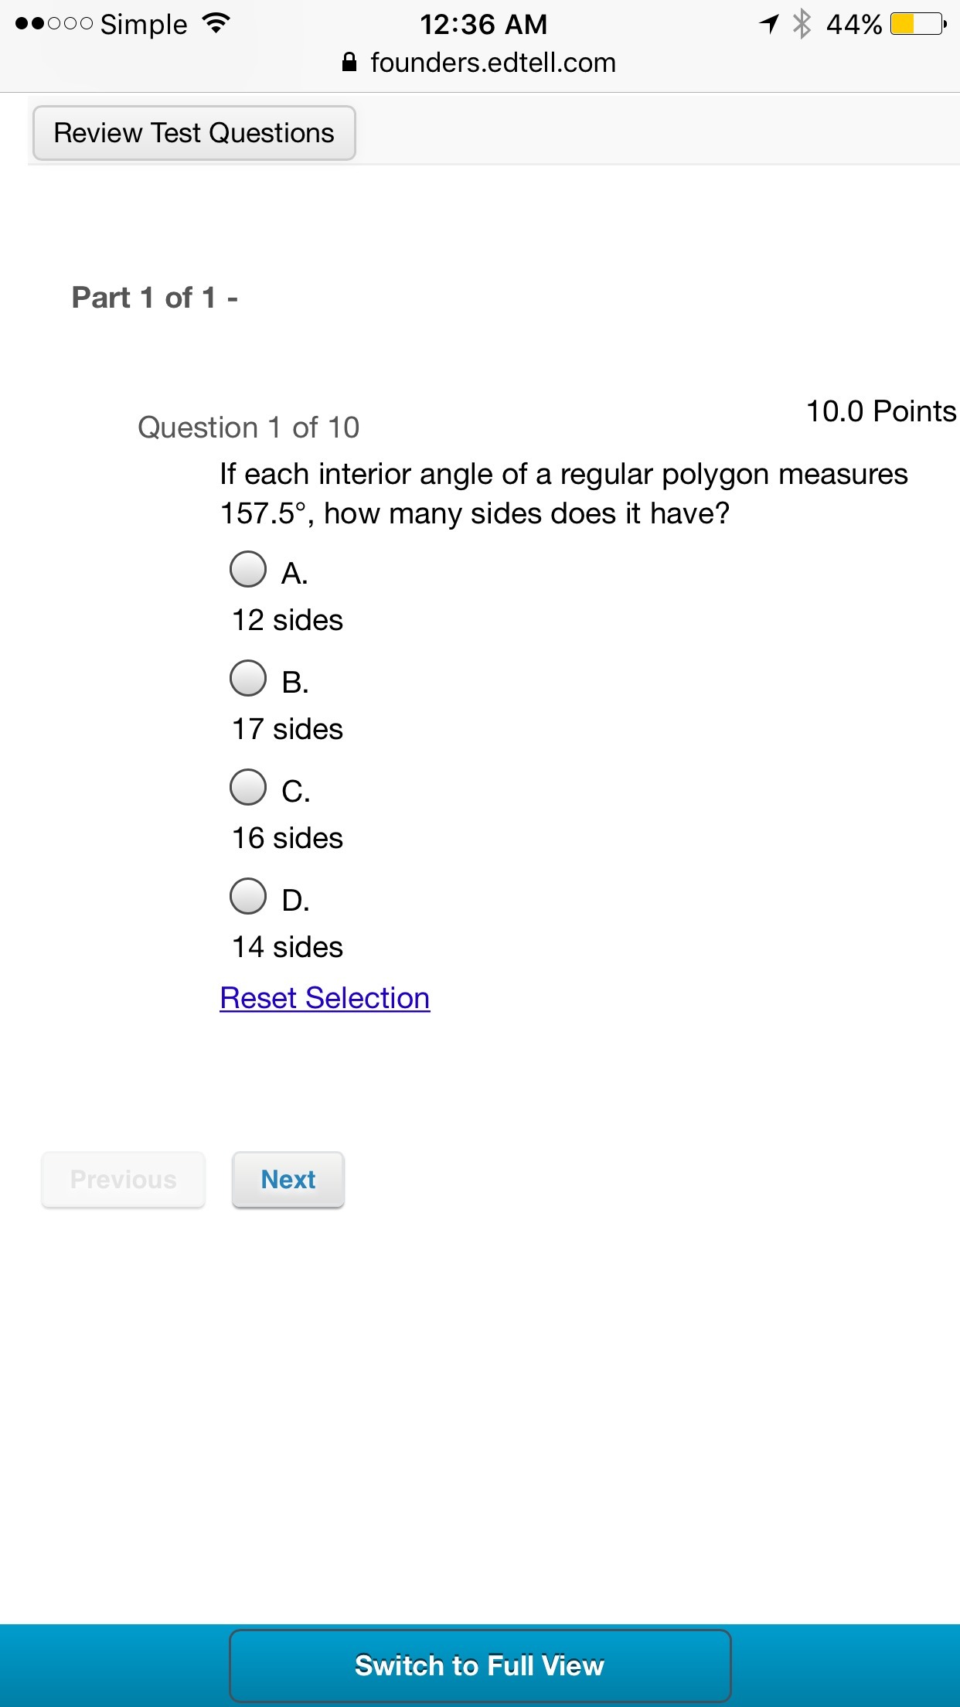
Task: Tap the battery indicator icon
Action: click(917, 24)
